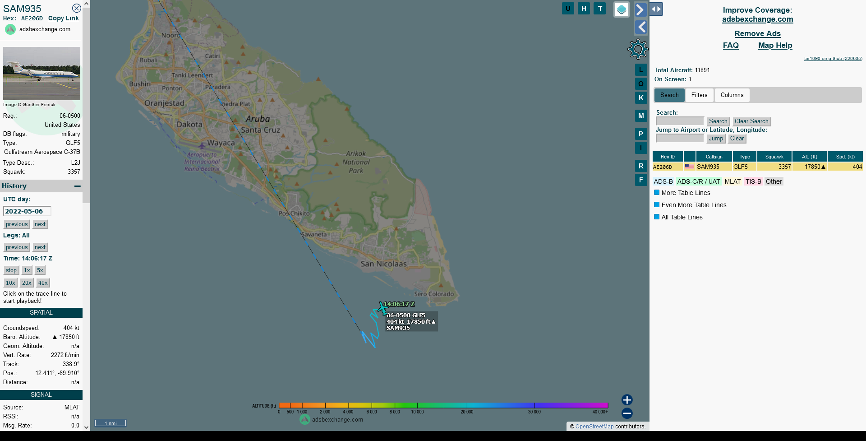Click the UTC day date field

(27, 211)
